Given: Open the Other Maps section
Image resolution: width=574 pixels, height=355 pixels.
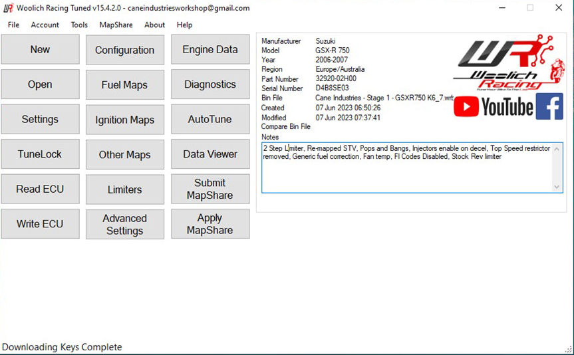Looking at the screenshot, I should pos(125,154).
